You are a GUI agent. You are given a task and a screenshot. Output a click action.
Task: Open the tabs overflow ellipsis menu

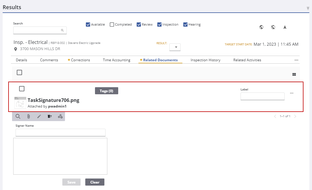click(296, 60)
